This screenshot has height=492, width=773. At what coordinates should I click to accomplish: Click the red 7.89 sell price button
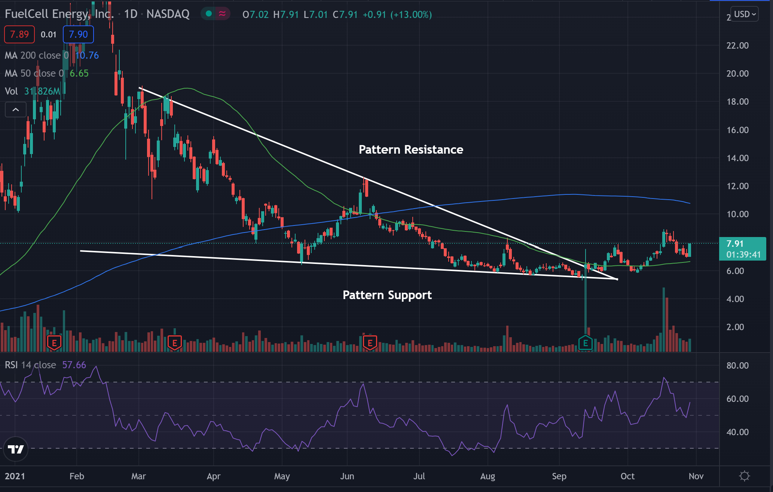pos(19,34)
